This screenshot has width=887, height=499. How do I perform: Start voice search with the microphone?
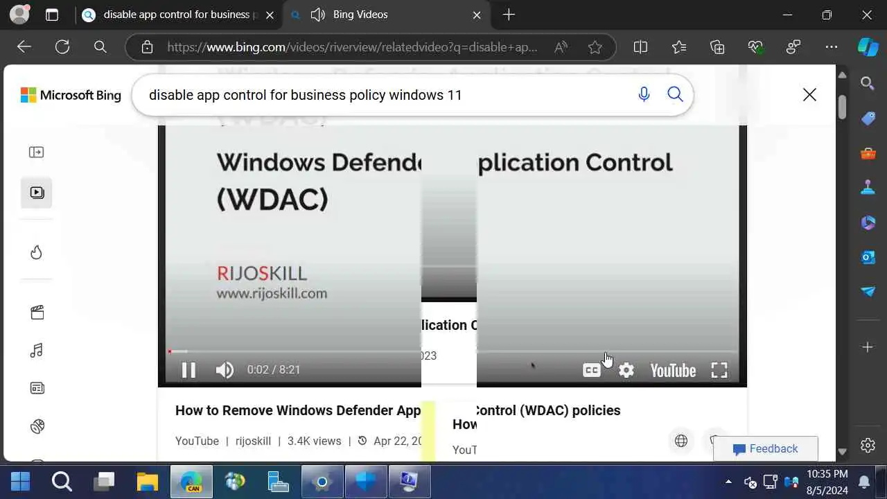(644, 95)
